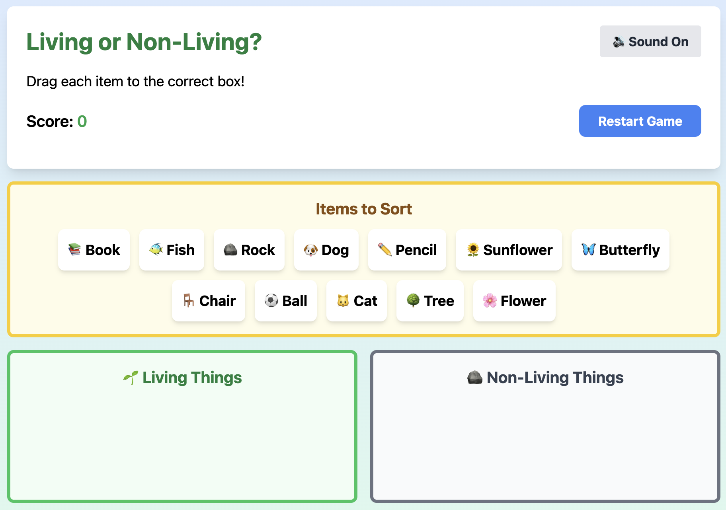726x510 pixels.
Task: Select the Cat item card
Action: pyautogui.click(x=356, y=301)
